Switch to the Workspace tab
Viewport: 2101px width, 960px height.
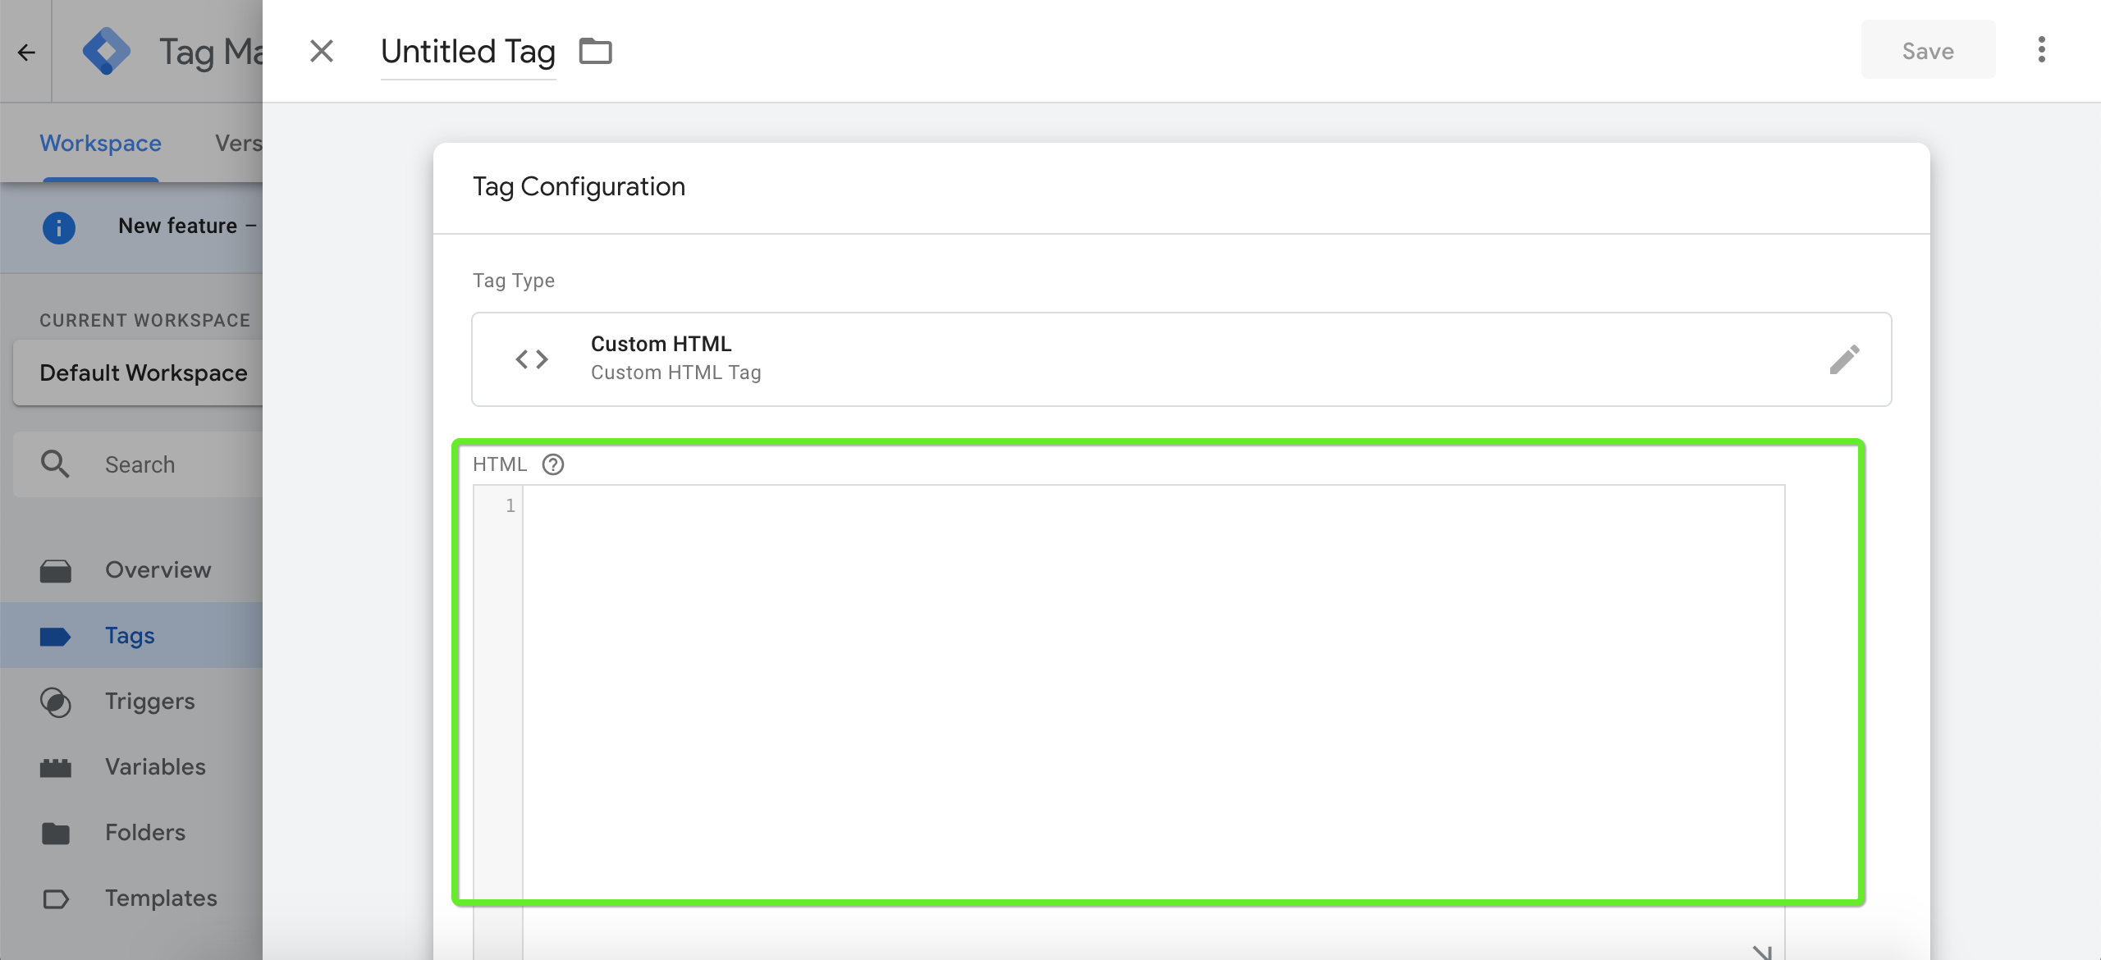tap(101, 144)
